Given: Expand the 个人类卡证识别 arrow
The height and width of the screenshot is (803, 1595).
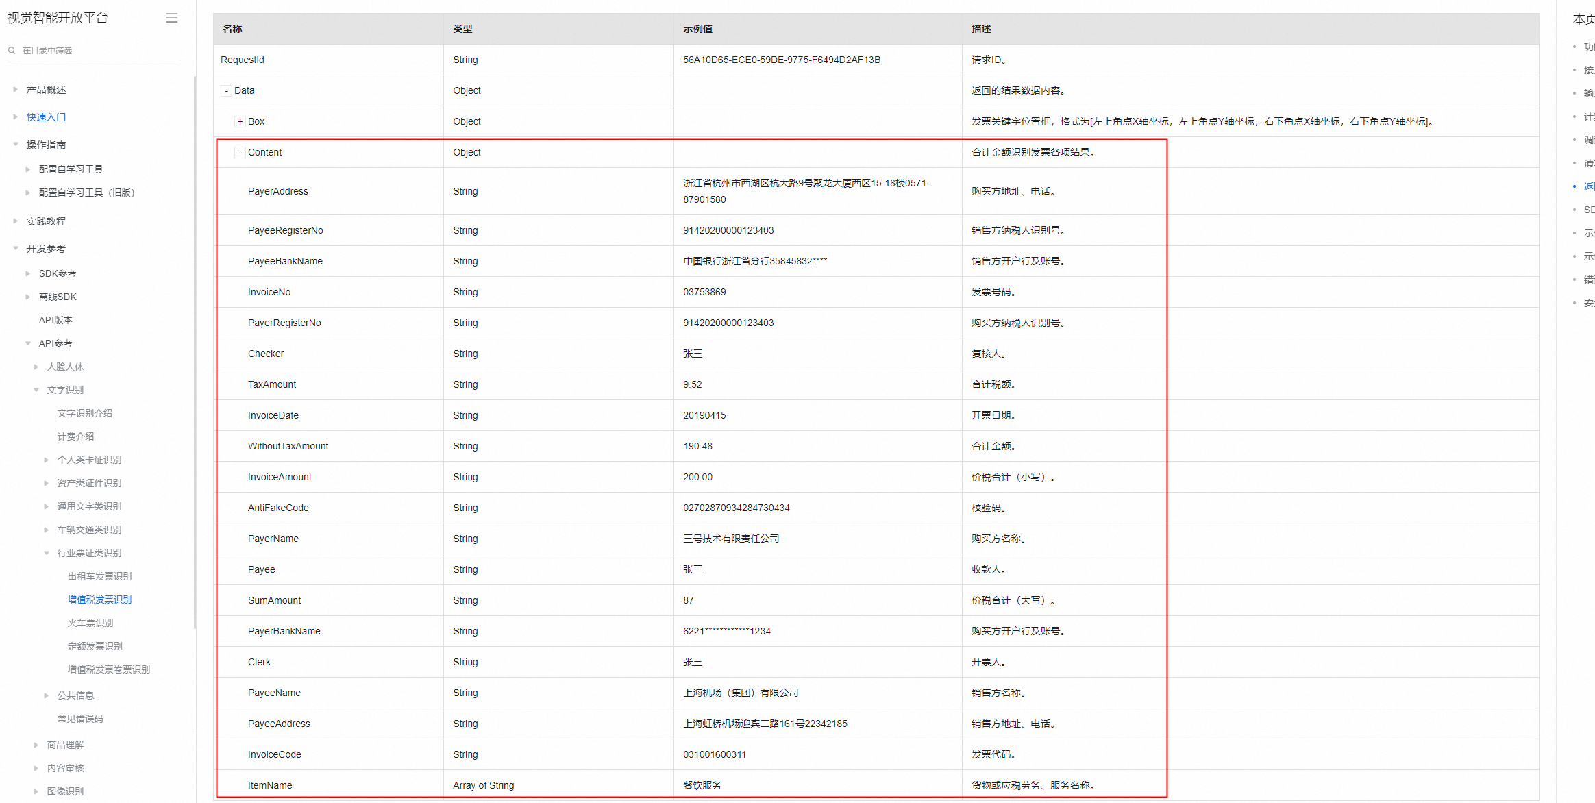Looking at the screenshot, I should pyautogui.click(x=46, y=460).
